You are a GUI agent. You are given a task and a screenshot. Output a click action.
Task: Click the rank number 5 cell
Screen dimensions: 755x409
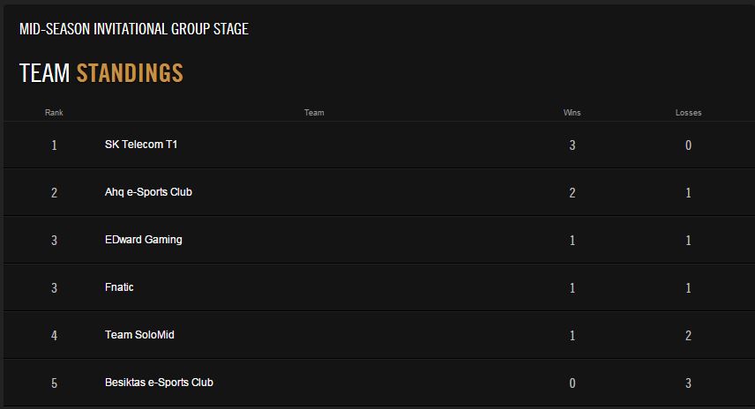click(54, 383)
